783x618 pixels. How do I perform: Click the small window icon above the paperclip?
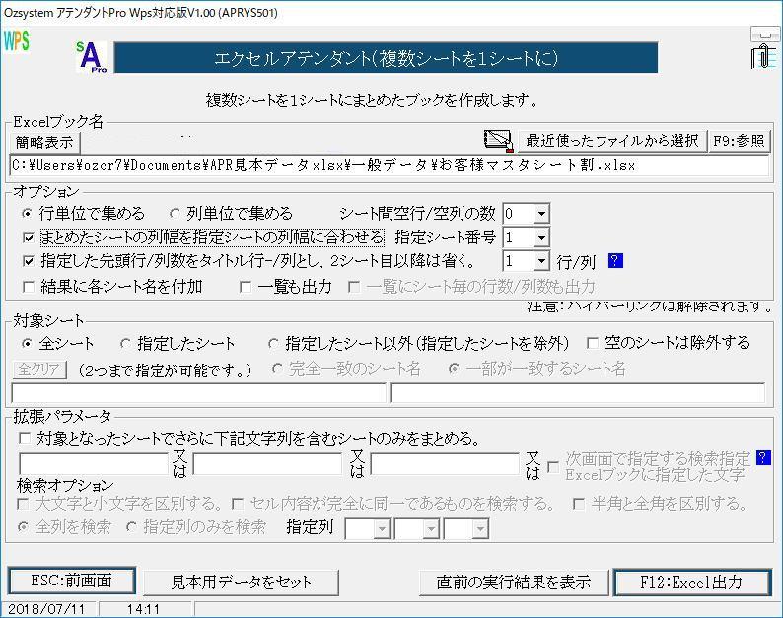(764, 35)
